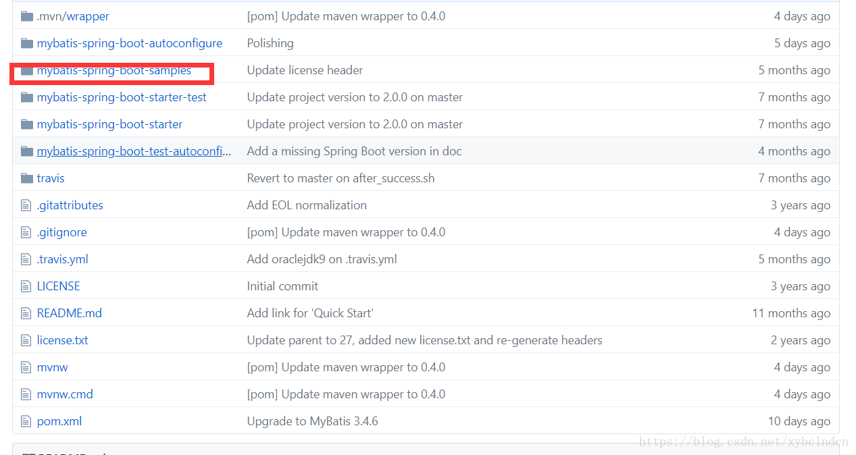856x455 pixels.
Task: Click '2 years ago' timestamp for license.txt
Action: pyautogui.click(x=801, y=340)
